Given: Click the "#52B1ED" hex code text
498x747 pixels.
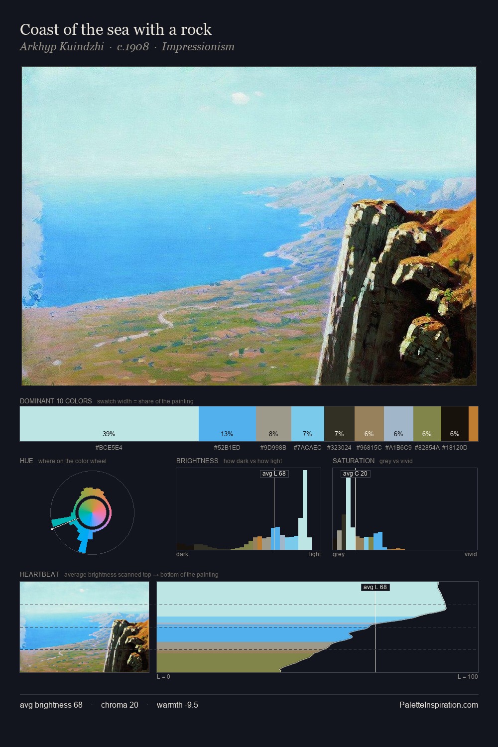Looking at the screenshot, I should tap(227, 448).
